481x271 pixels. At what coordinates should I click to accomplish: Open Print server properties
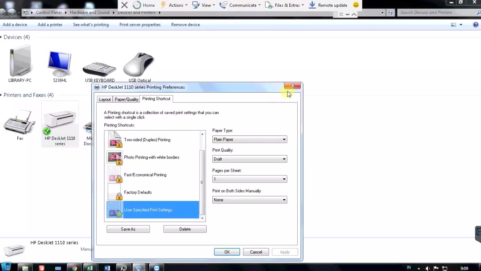[x=140, y=24]
